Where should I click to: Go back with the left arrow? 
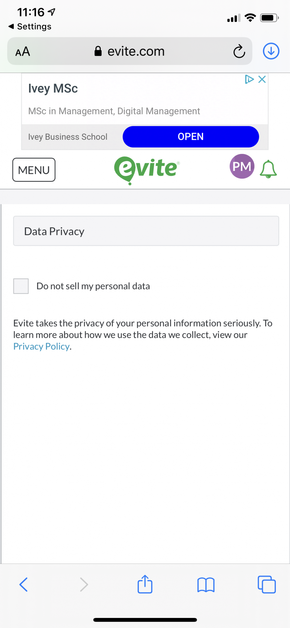click(24, 584)
